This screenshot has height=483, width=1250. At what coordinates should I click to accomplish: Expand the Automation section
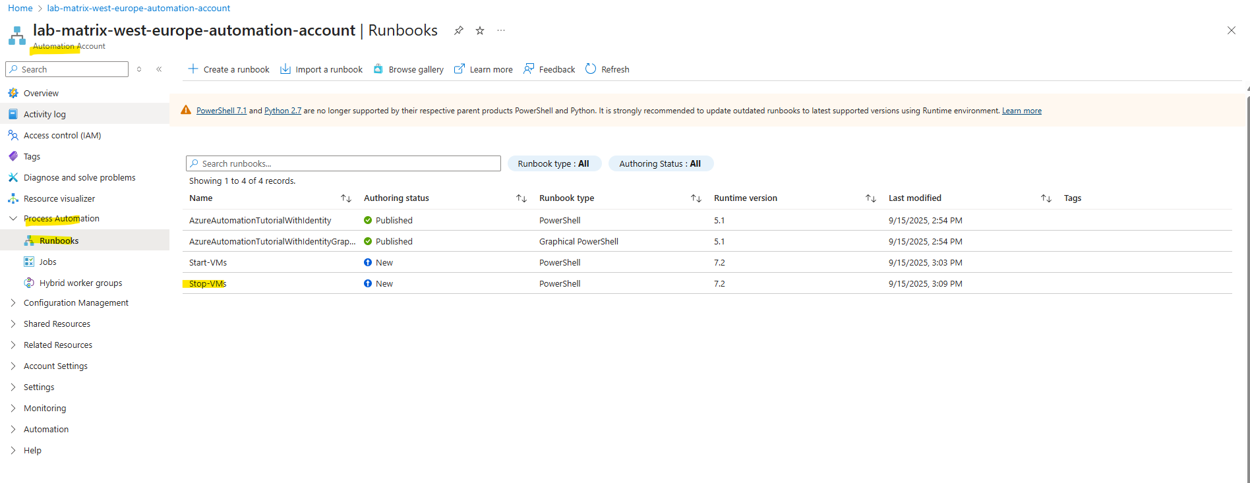[13, 429]
